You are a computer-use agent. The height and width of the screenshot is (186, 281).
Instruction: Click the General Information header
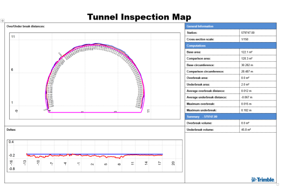[x=230, y=26]
